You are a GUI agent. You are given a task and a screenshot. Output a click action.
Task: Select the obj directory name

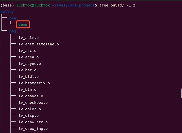pos(13,31)
